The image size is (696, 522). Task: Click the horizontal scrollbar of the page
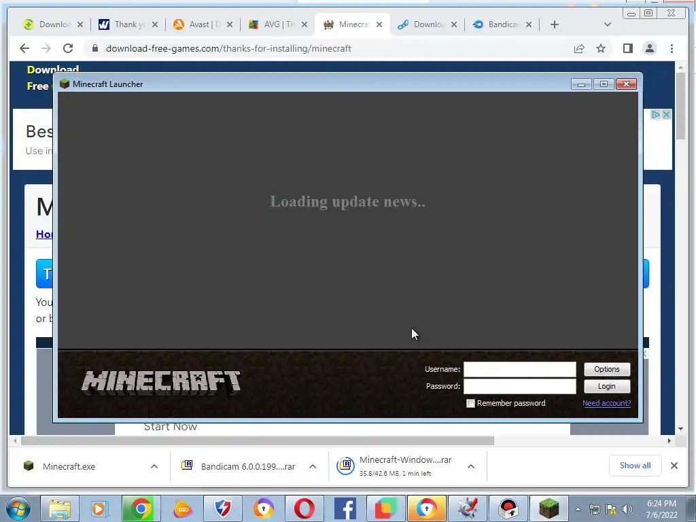258,440
